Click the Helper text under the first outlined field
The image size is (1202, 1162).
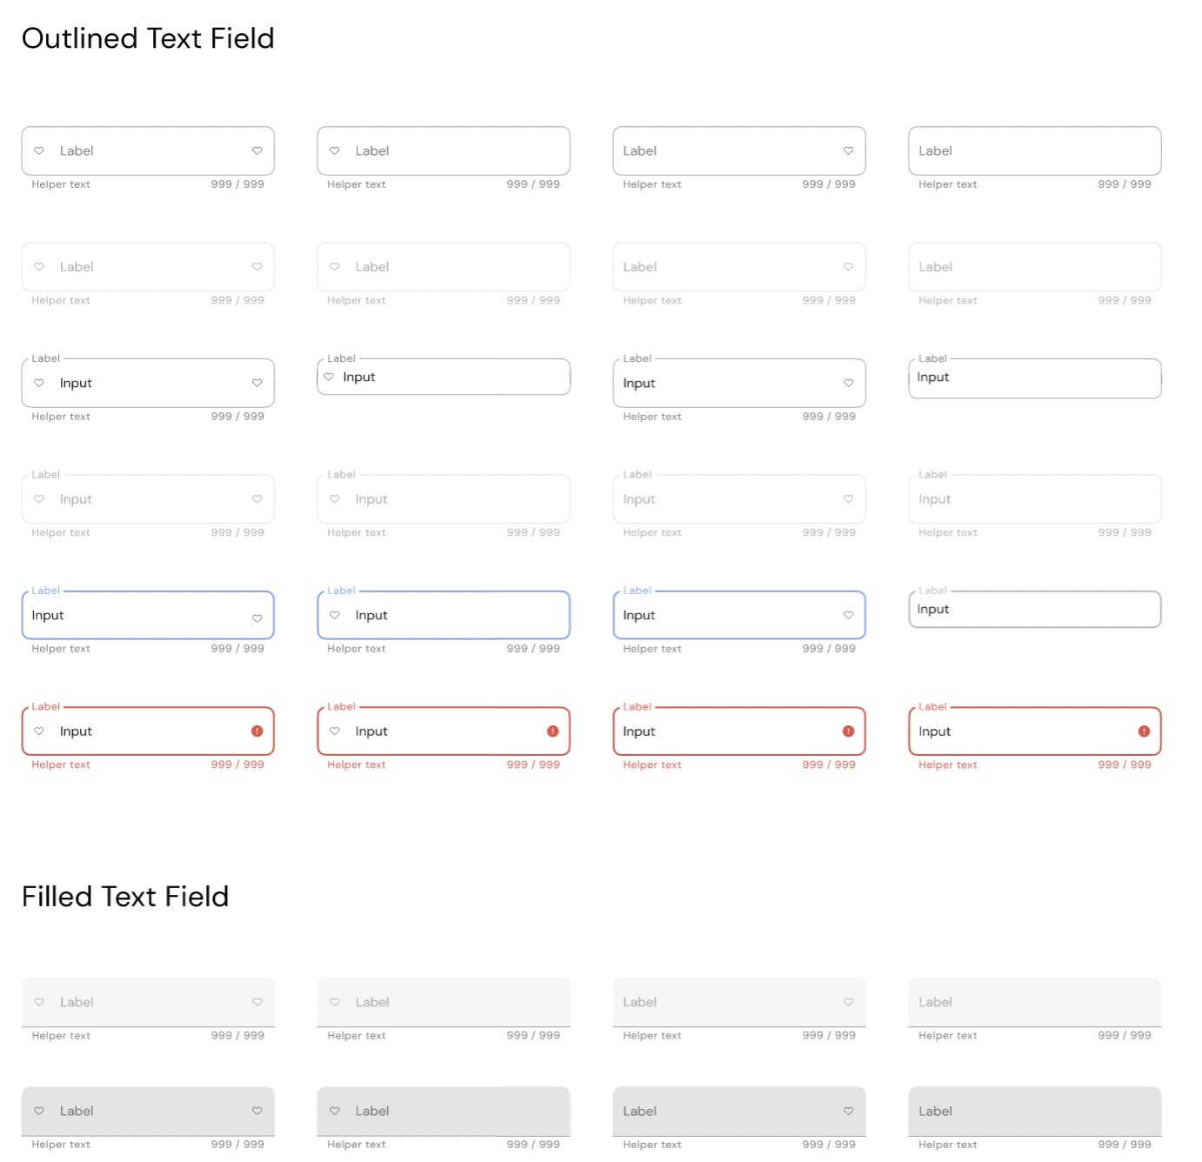pyautogui.click(x=60, y=184)
